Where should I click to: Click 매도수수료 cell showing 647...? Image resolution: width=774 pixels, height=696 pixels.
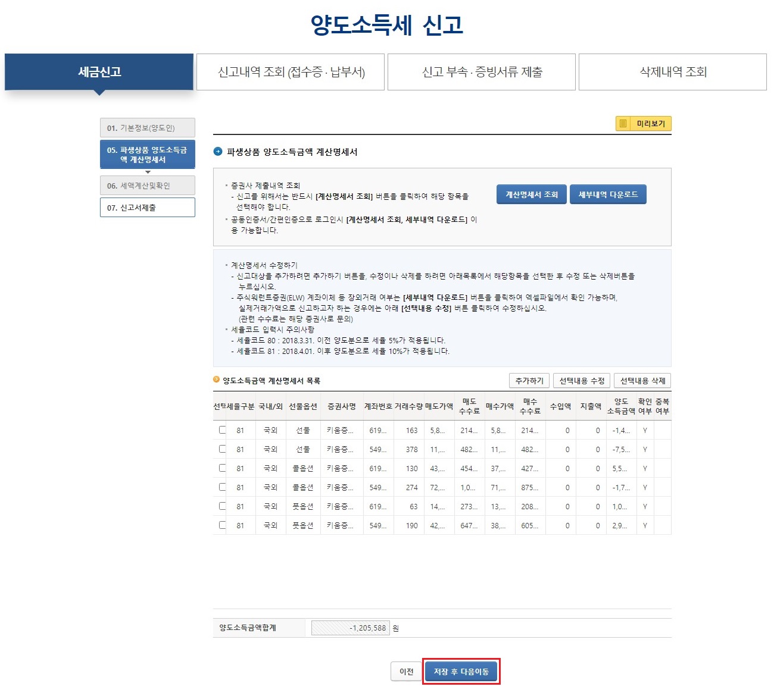pyautogui.click(x=469, y=525)
